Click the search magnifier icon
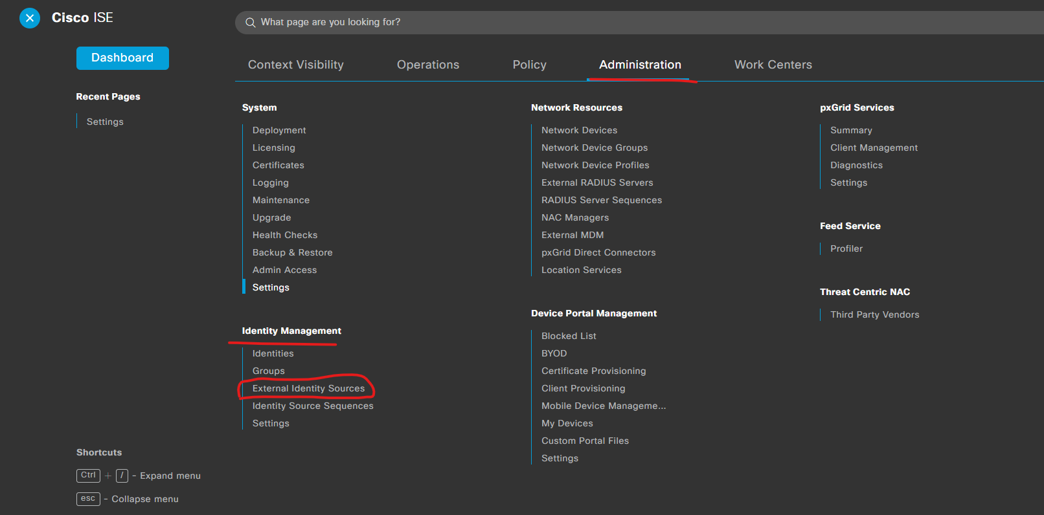The image size is (1044, 515). tap(251, 23)
